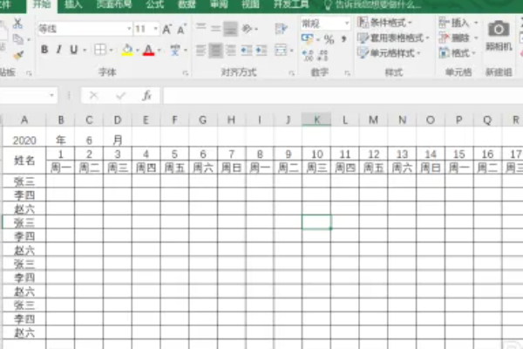Open 对齐方式 group dialog launcher
Image resolution: width=523 pixels, height=349 pixels.
[x=291, y=73]
